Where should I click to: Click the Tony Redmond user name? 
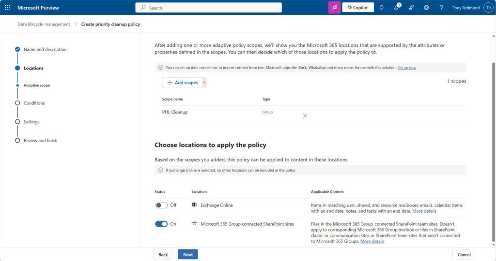pyautogui.click(x=466, y=8)
